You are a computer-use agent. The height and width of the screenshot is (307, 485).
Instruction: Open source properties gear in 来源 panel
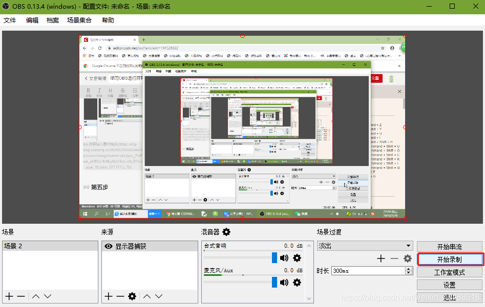coord(132,296)
